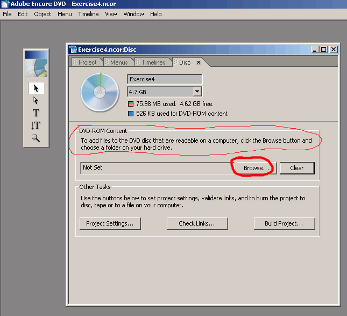Viewport: 347px width, 316px height.
Task: Select the Disc tab
Action: point(184,62)
